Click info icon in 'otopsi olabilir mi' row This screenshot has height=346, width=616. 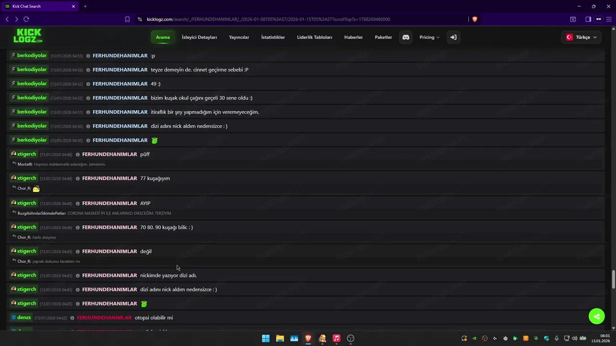(72, 318)
